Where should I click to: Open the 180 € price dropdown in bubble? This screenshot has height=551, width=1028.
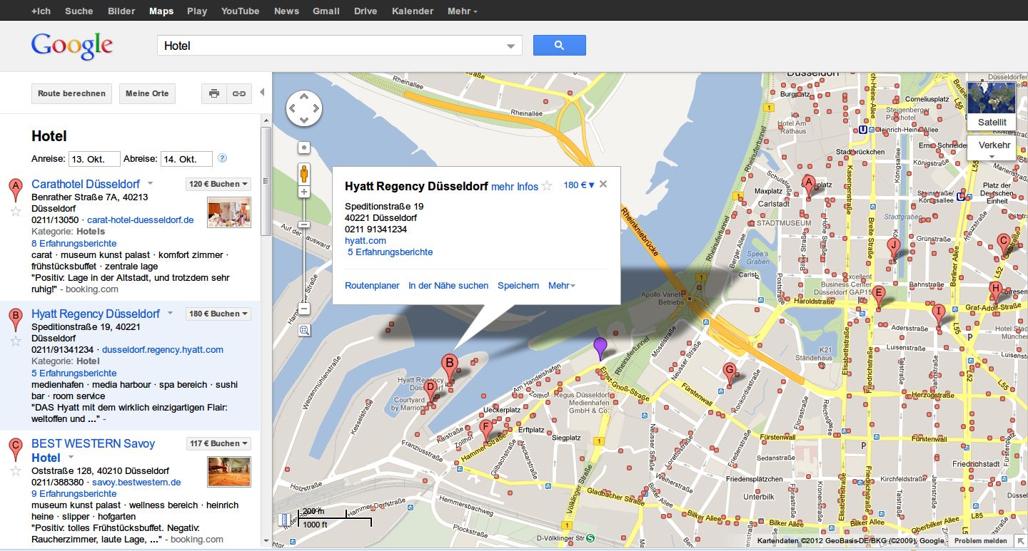(x=579, y=185)
